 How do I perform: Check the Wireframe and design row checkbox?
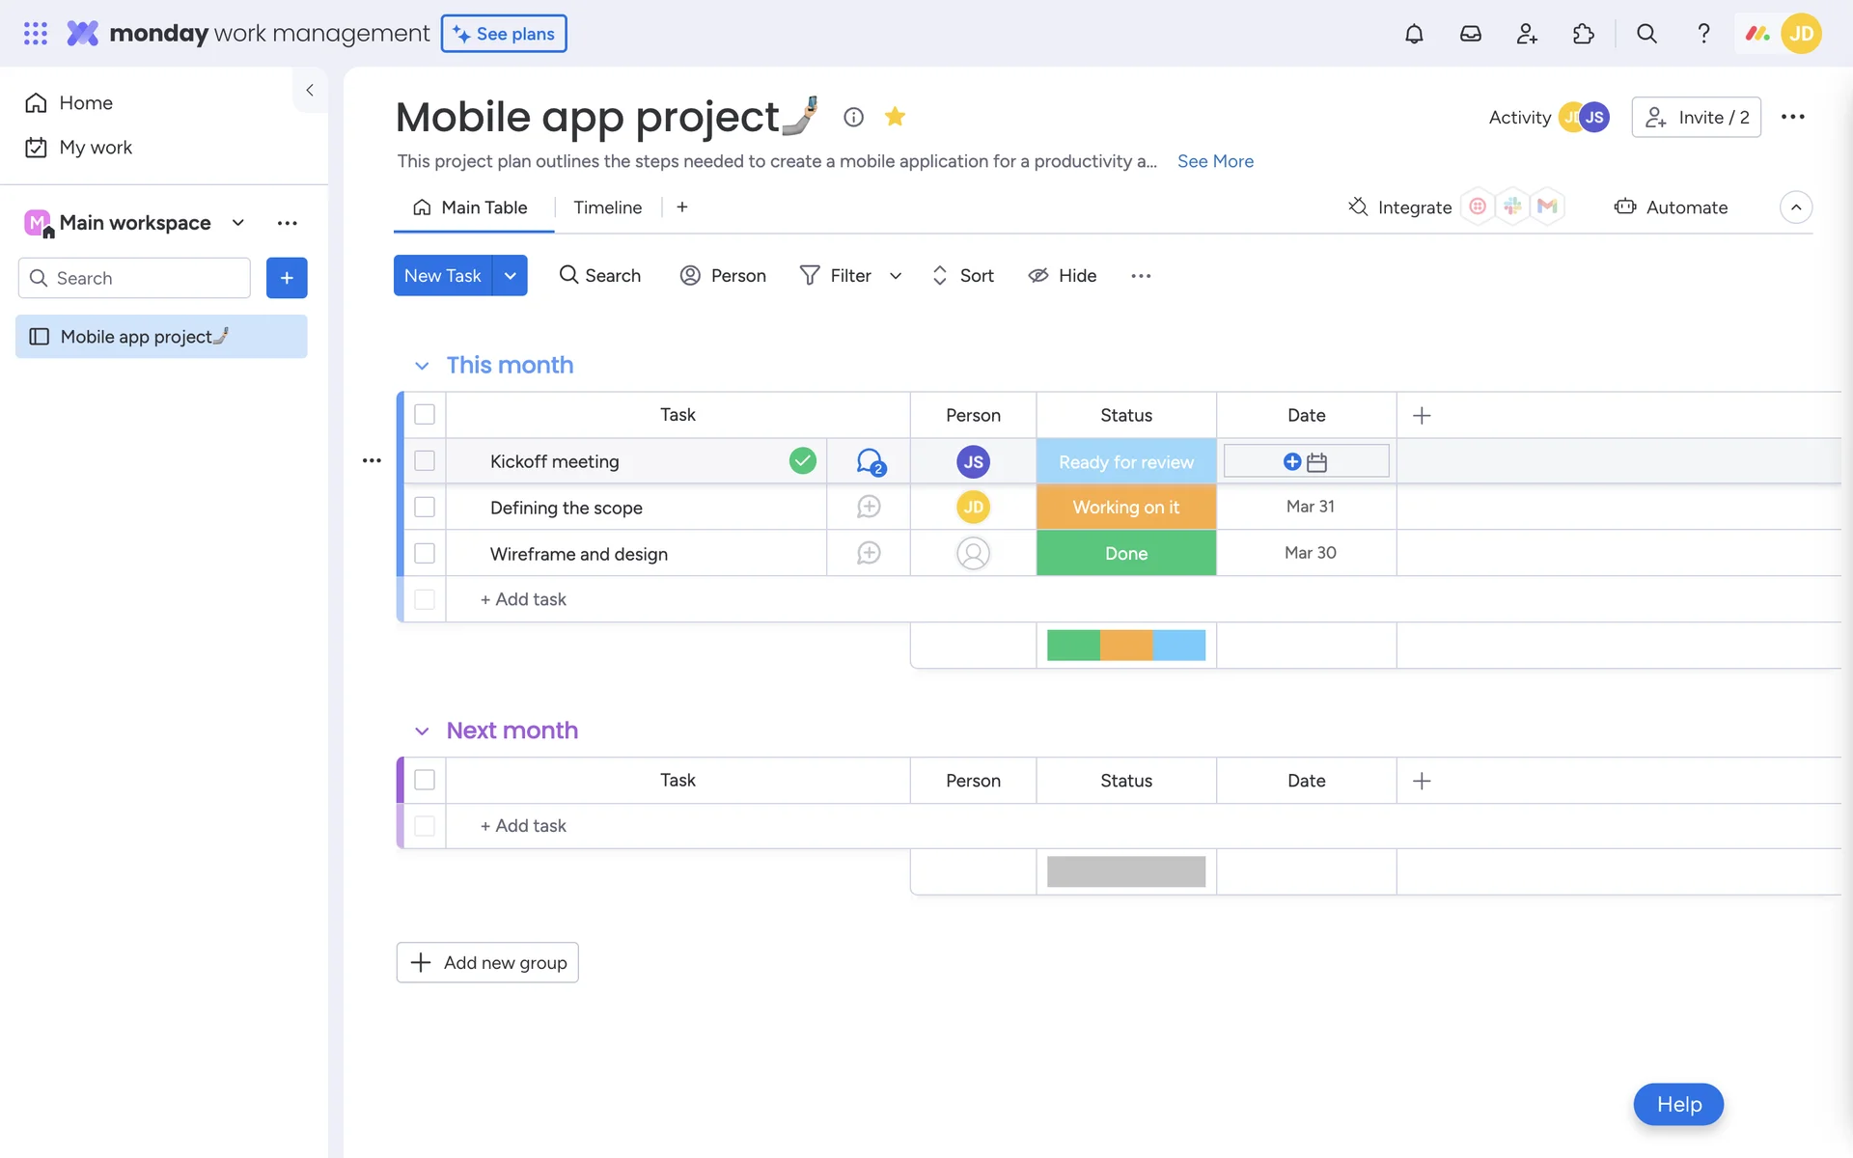[x=425, y=553]
